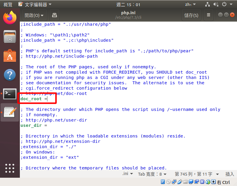Image resolution: width=237 pixels, height=186 pixels.
Task: Click the ';include_path = ".:/usr/share/php"' line
Action: pyautogui.click(x=66, y=24)
